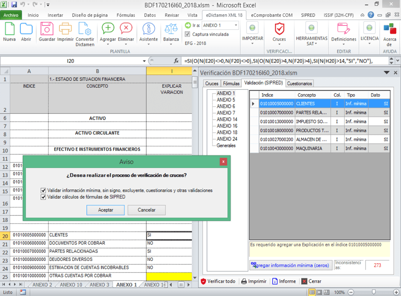
Task: Open the Archivo tab
Action: [11, 15]
